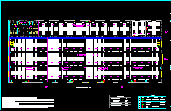The height and width of the screenshot is (111, 171).
Task: Select the green marker on top wall
Action: tap(87, 21)
